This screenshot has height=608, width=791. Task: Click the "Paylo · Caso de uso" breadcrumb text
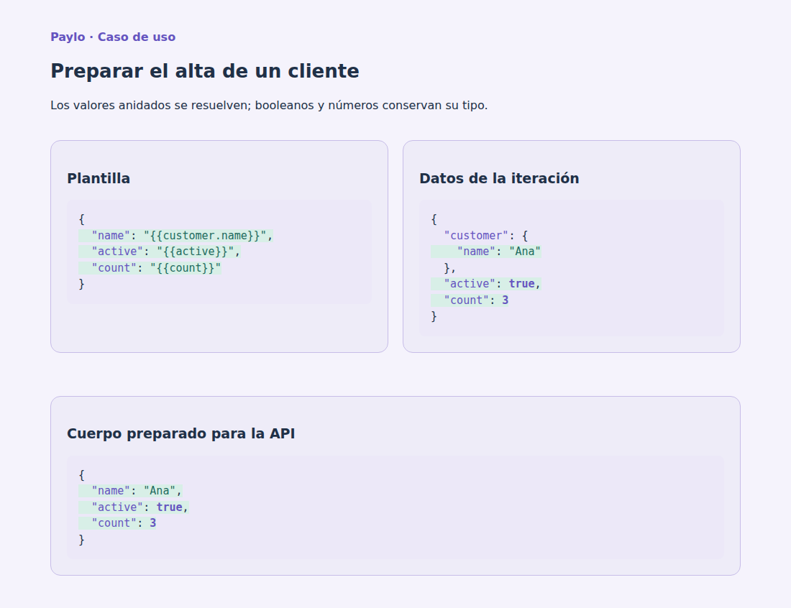pos(113,37)
